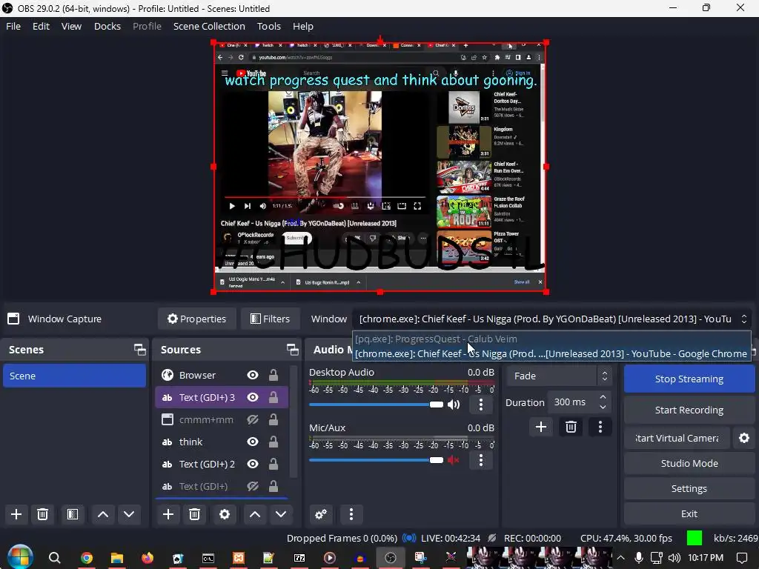The image size is (759, 569).
Task: Open the Edit menu
Action: click(x=42, y=26)
